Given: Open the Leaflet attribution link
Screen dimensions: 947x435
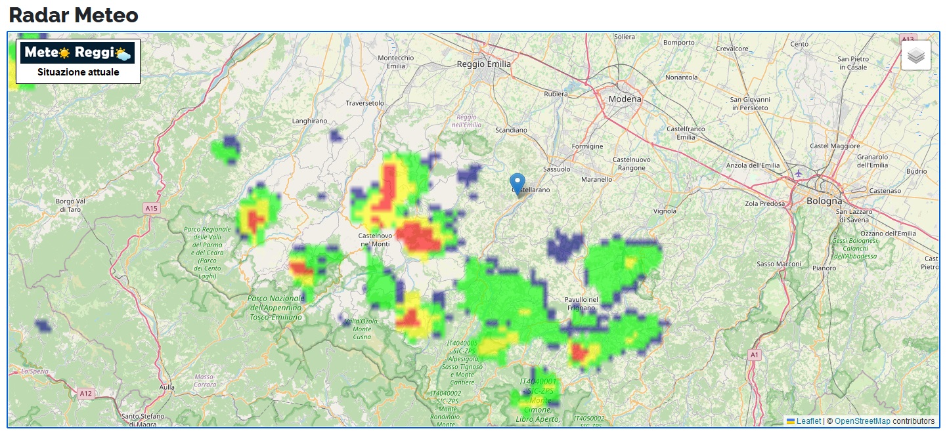Looking at the screenshot, I should point(808,421).
